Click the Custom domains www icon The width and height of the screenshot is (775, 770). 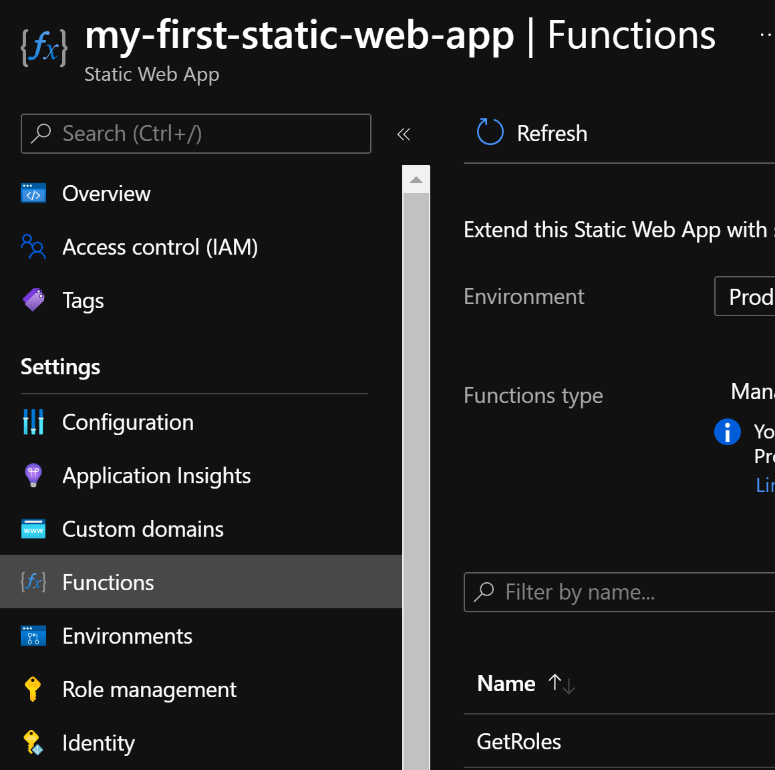[x=33, y=529]
